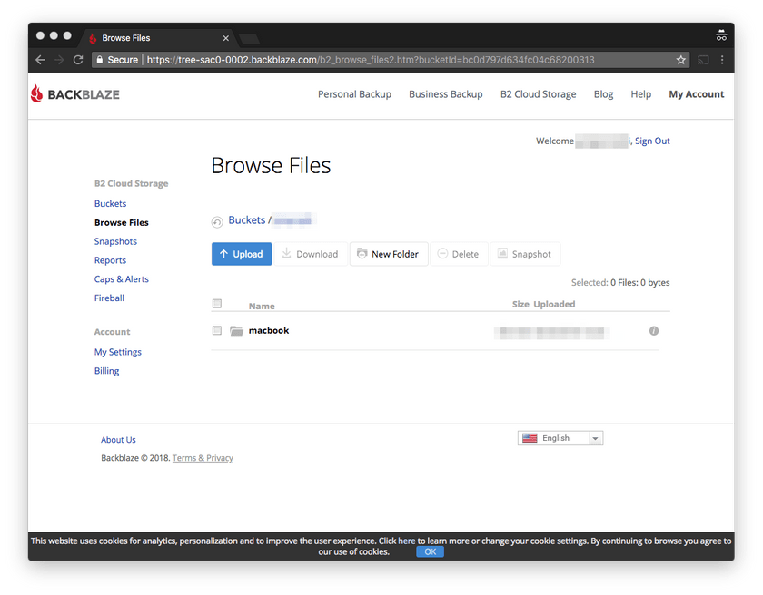
Task: Click browser forward arrow
Action: [59, 60]
